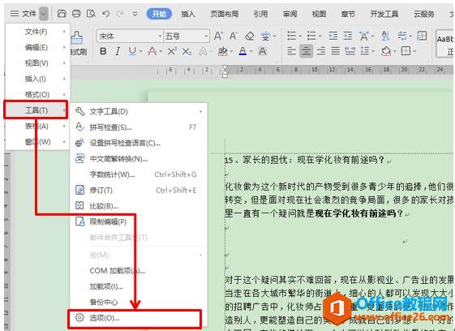
Task: Toggle Superscript formatting
Action: pos(172,51)
